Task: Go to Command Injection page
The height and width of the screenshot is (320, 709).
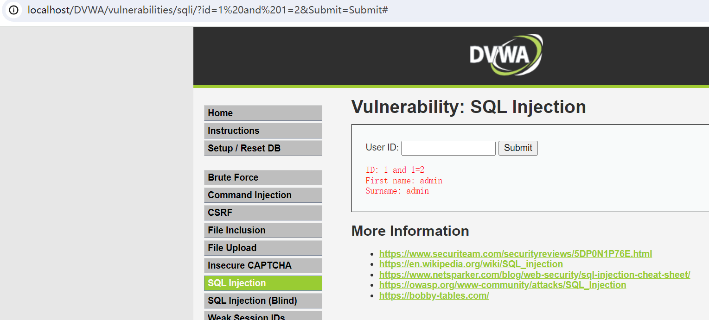Action: point(263,195)
